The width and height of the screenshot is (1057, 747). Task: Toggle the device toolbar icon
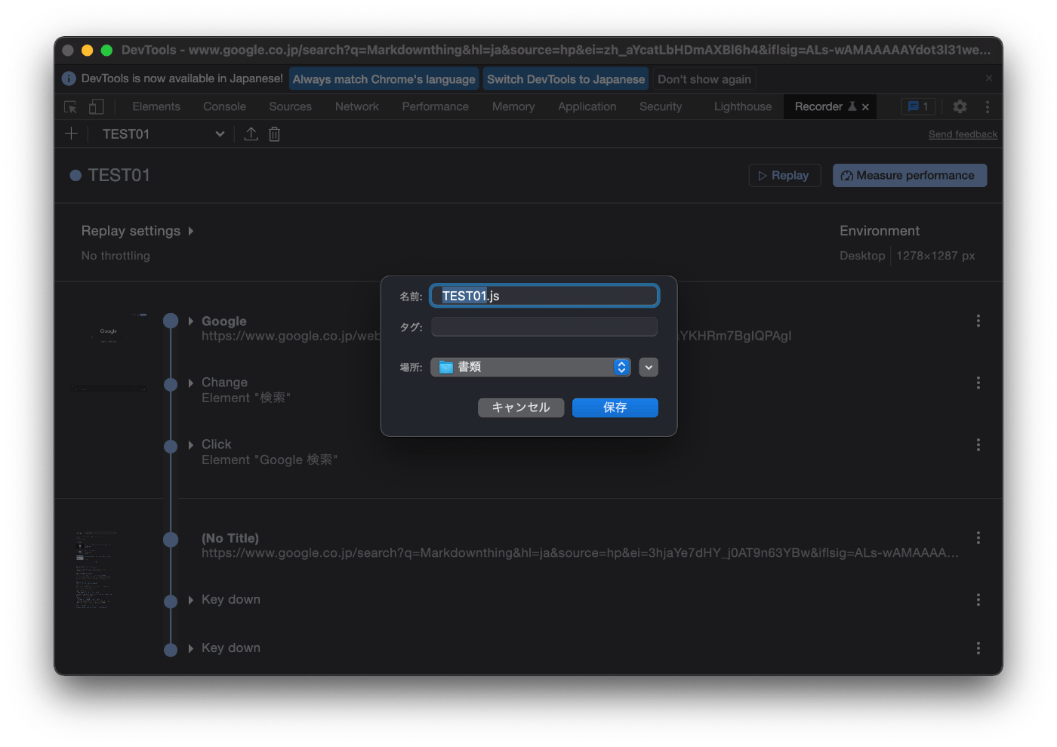tap(96, 107)
